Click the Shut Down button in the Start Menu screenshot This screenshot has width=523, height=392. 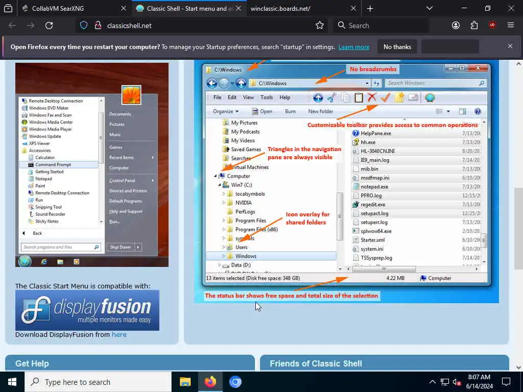click(x=121, y=247)
